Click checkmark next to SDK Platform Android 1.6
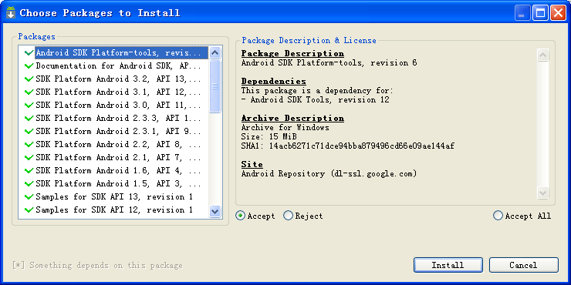The height and width of the screenshot is (285, 571). (x=29, y=170)
